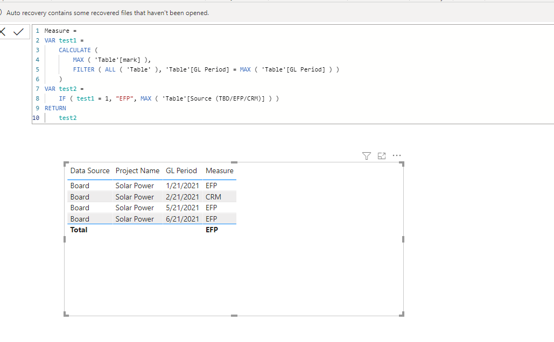Click the IF statement on formula line 8
The height and width of the screenshot is (342, 554).
(x=169, y=98)
